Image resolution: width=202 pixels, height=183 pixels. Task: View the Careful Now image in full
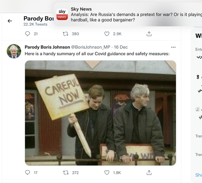(100, 113)
